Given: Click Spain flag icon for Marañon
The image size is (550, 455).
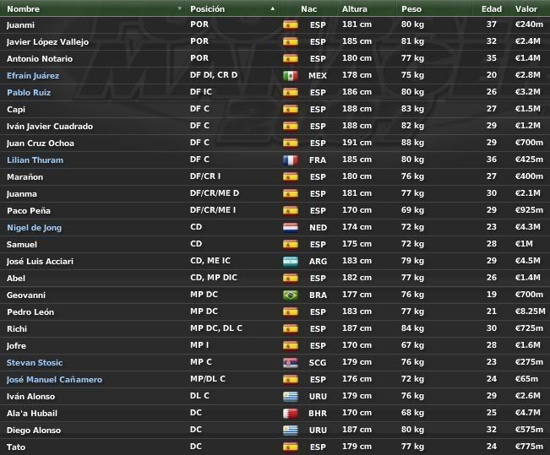Looking at the screenshot, I should [x=291, y=176].
